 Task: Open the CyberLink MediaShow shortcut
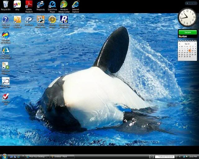(x=6, y=37)
